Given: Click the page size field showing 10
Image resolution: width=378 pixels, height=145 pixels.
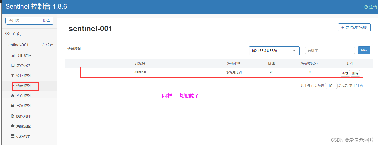Looking at the screenshot, I should (x=331, y=86).
